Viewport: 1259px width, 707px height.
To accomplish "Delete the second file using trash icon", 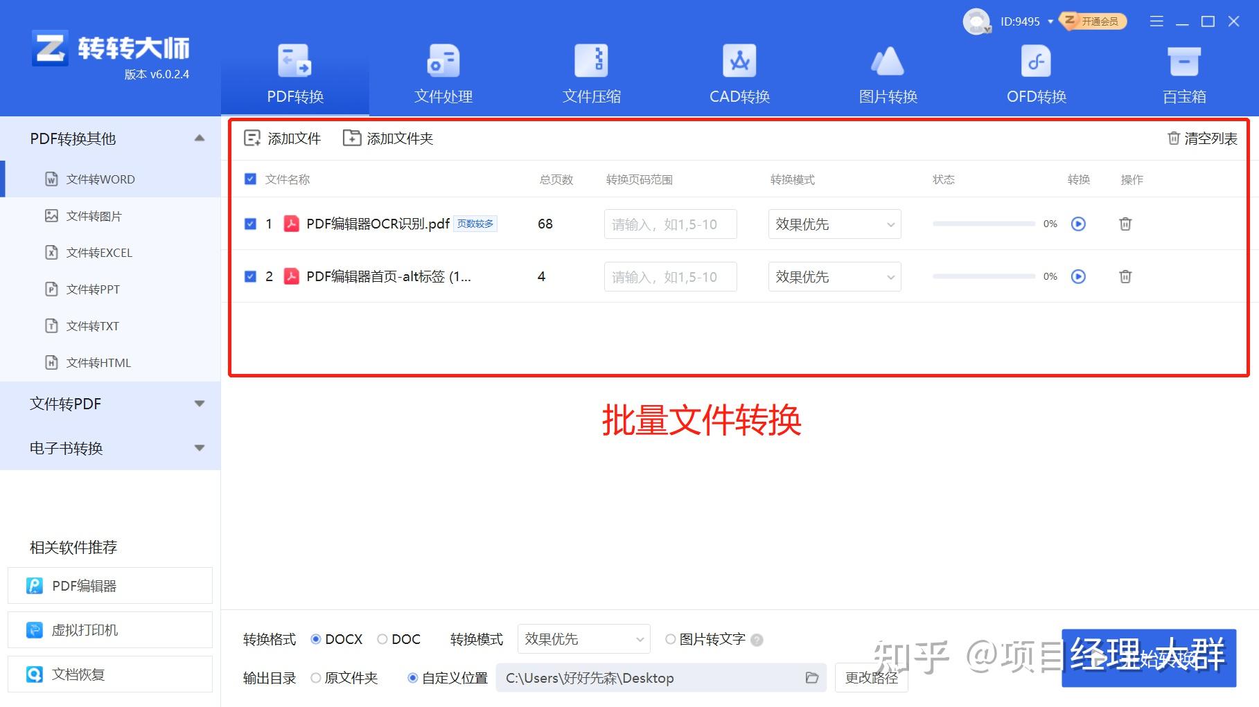I will point(1125,276).
